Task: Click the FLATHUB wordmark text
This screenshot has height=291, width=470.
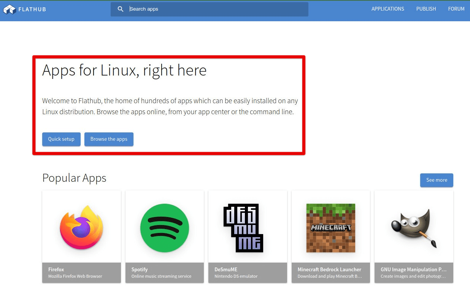Action: coord(32,9)
